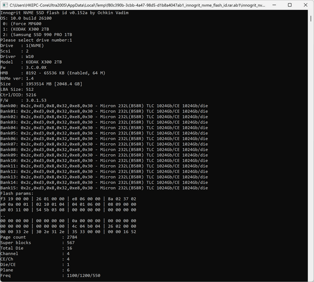Image resolution: width=314 pixels, height=282 pixels.
Task: Close the console window
Action: [x=305, y=5]
